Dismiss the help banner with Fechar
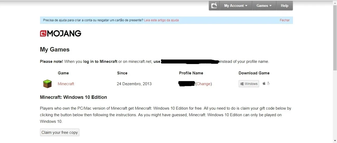This screenshot has width=337, height=143. [285, 20]
